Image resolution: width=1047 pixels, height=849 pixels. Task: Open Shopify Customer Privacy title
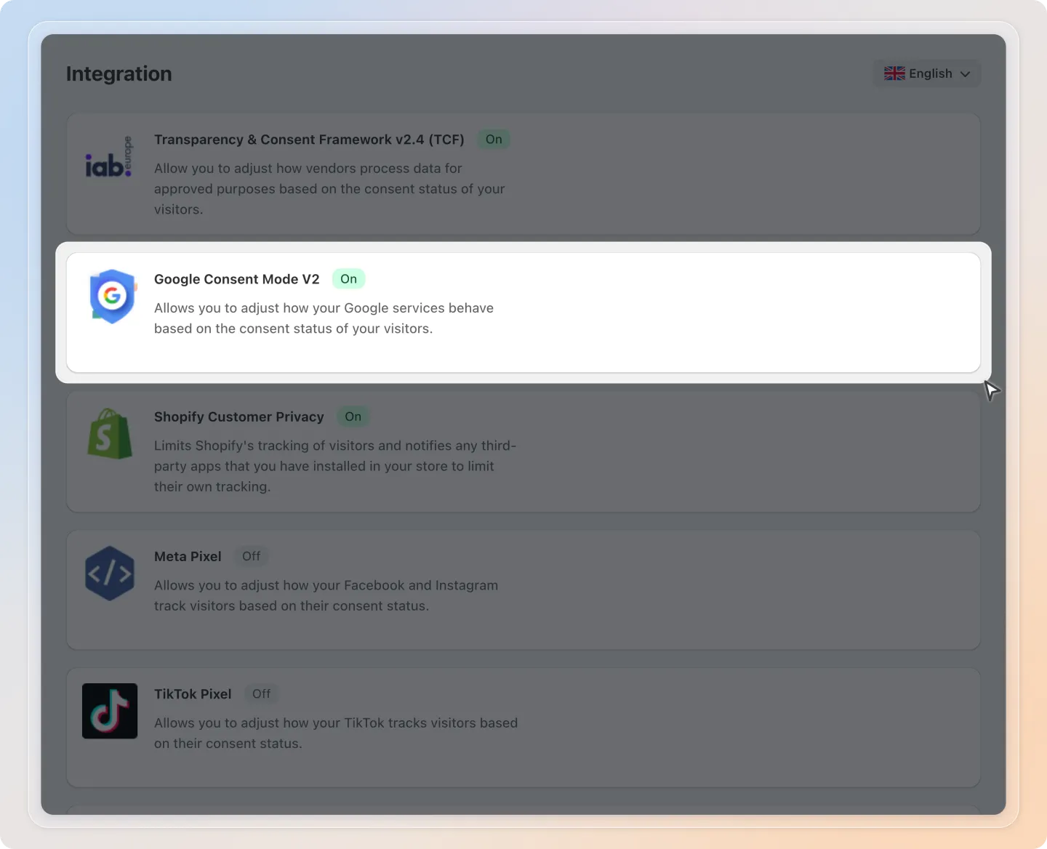(x=239, y=417)
